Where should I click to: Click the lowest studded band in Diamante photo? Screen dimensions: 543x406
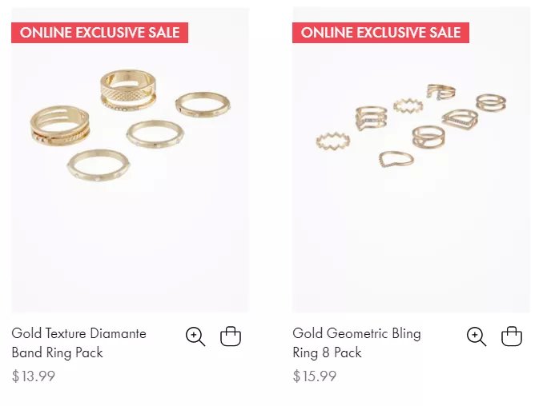pos(99,165)
